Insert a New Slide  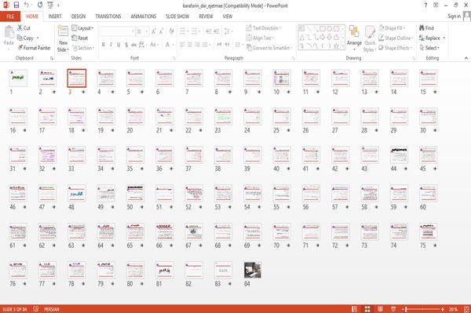click(x=63, y=39)
